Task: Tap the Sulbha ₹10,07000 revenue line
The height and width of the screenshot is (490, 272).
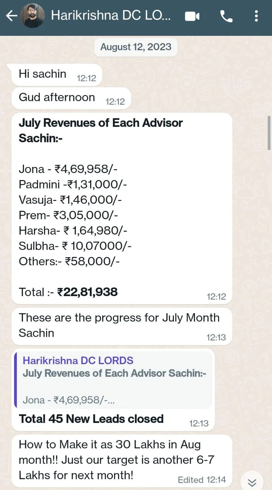Action: click(x=75, y=246)
